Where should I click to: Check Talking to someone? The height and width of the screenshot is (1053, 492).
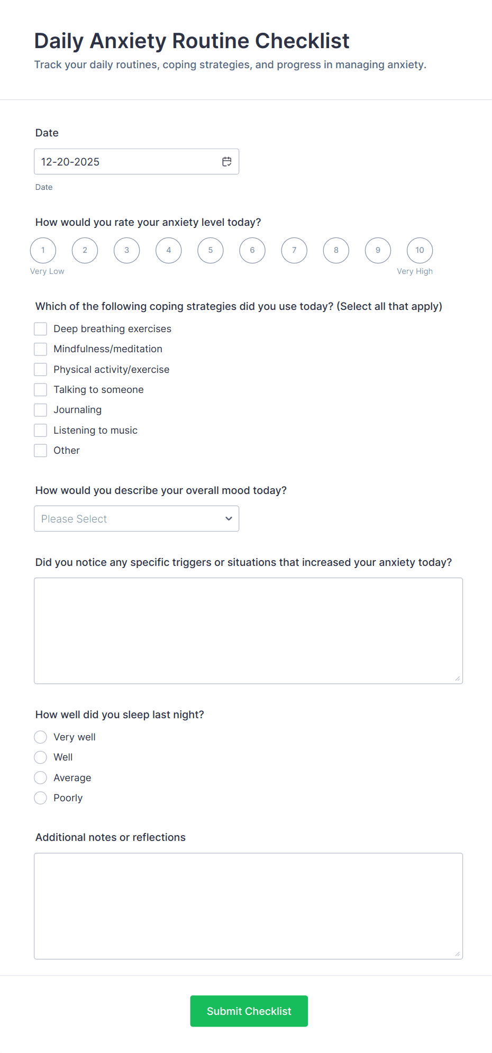41,390
